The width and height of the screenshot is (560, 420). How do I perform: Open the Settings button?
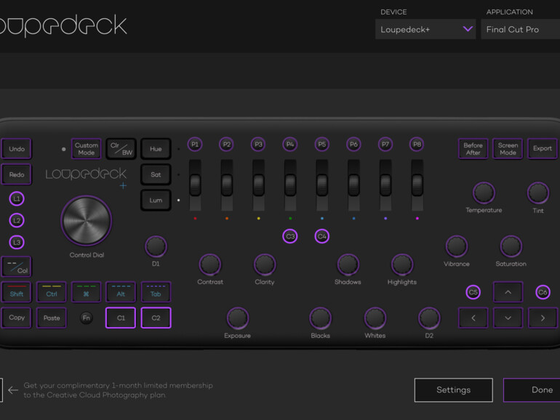coord(453,390)
